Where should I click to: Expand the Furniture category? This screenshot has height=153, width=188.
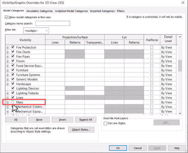(x=8, y=70)
